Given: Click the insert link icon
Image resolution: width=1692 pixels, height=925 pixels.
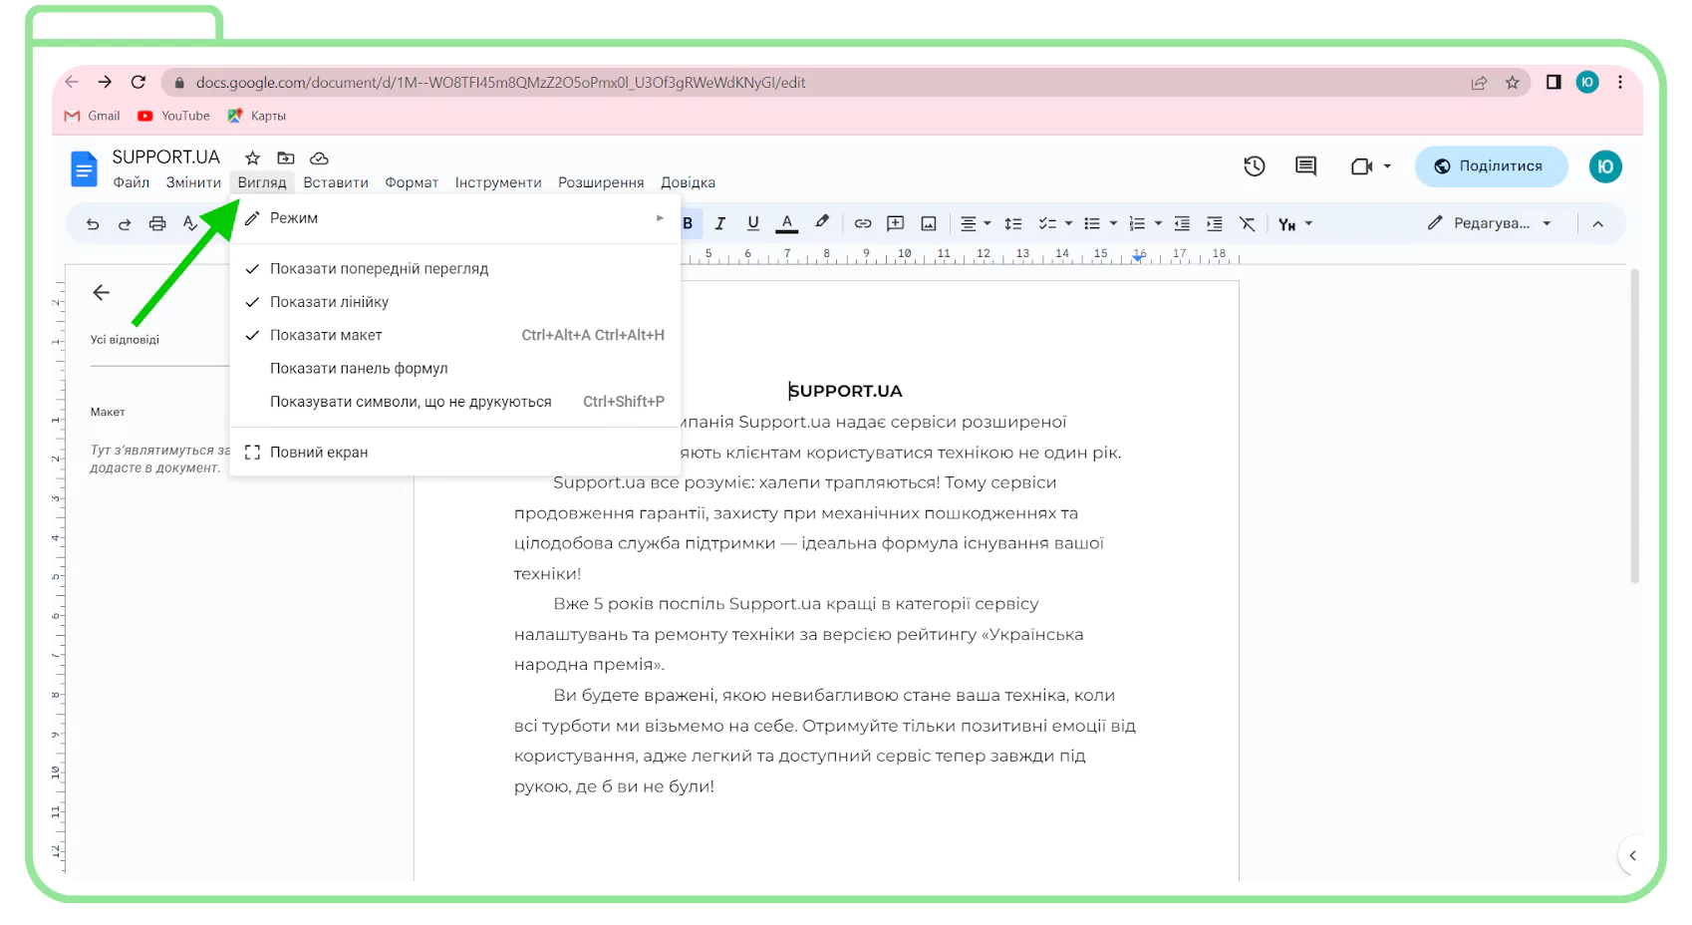Looking at the screenshot, I should pos(863,223).
